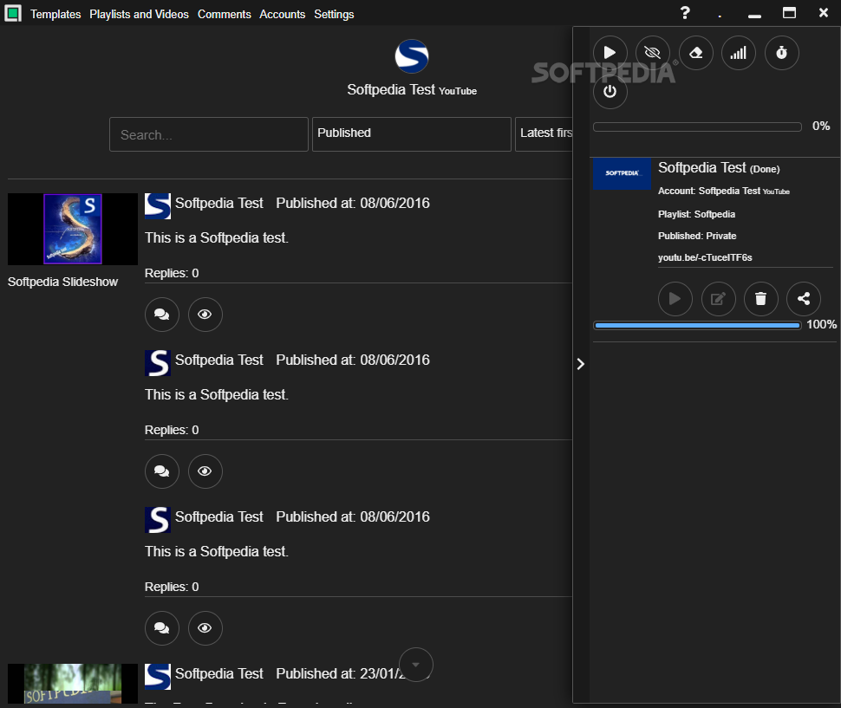Click the eraser icon to clear finished uploads
841x708 pixels.
coord(695,53)
